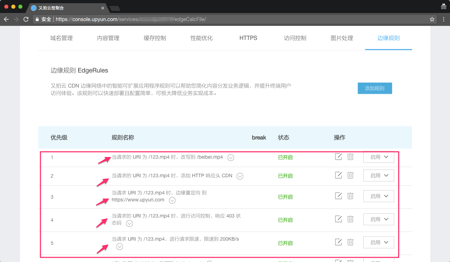Delete rule 5 limiting speed to 200KB/s
Image resolution: width=450 pixels, height=262 pixels.
pos(350,242)
